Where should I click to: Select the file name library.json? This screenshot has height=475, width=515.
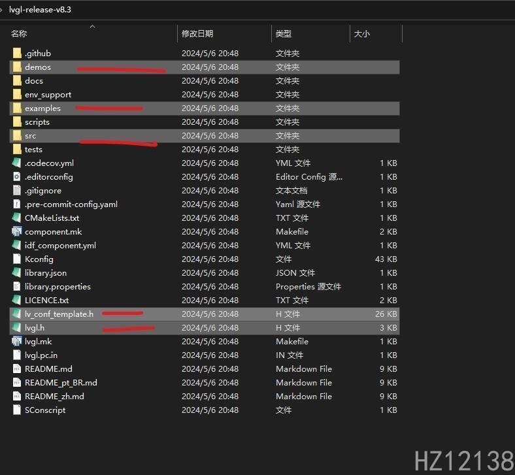[46, 273]
